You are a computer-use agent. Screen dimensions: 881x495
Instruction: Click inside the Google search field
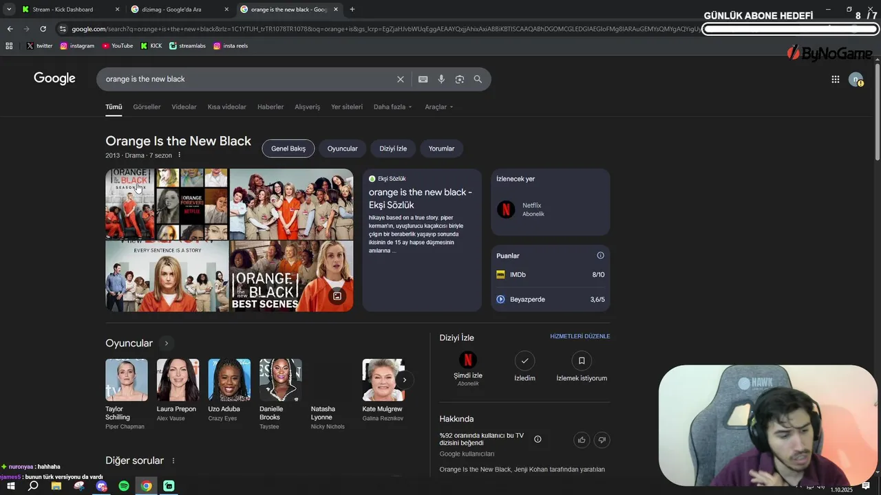tap(248, 79)
